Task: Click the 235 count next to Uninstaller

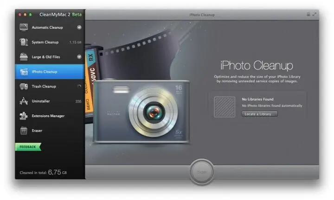Action: point(78,101)
